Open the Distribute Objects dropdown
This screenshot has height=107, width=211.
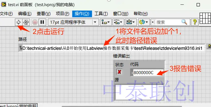click(118, 22)
